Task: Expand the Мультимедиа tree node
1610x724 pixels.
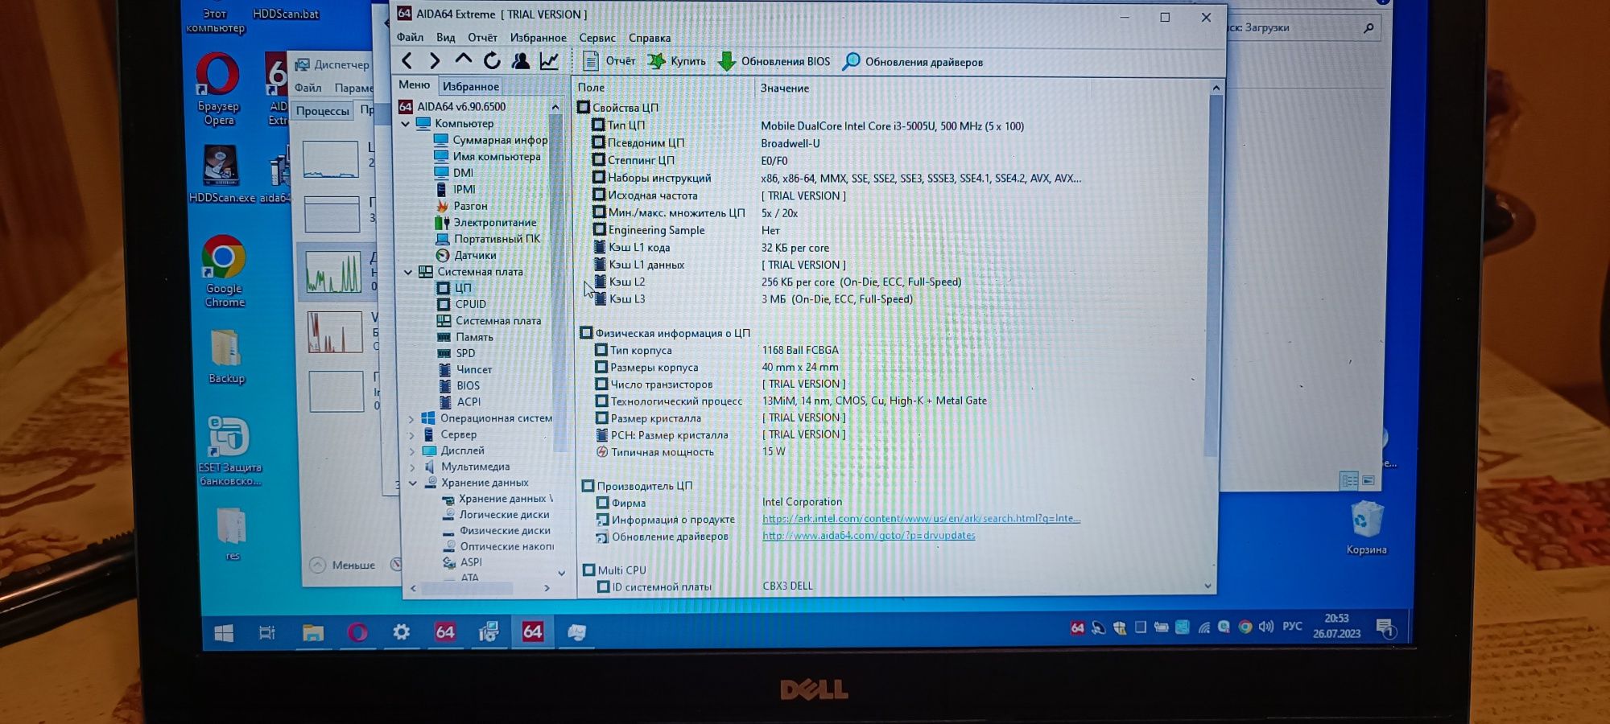Action: tap(411, 467)
